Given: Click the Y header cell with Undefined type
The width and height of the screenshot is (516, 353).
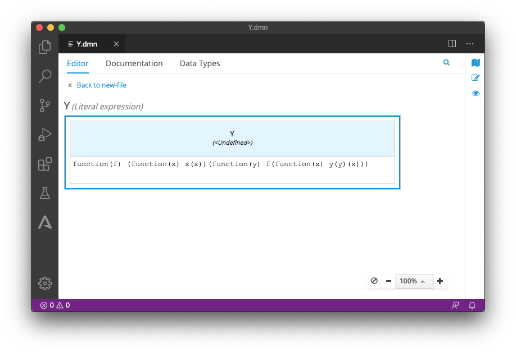Looking at the screenshot, I should point(232,139).
